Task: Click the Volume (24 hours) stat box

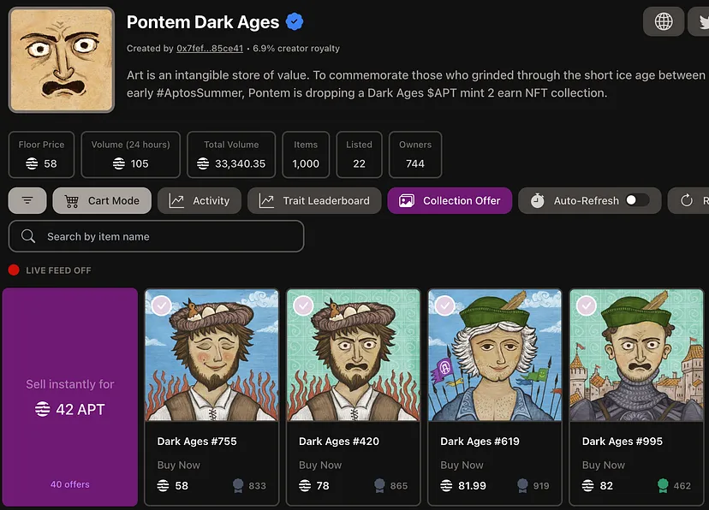Action: 131,155
